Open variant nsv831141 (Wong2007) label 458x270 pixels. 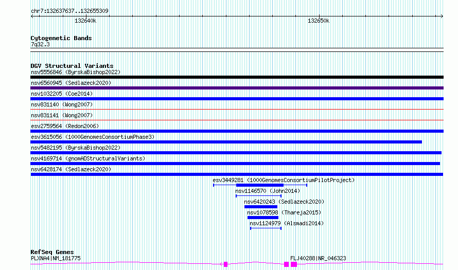[x=62, y=115]
